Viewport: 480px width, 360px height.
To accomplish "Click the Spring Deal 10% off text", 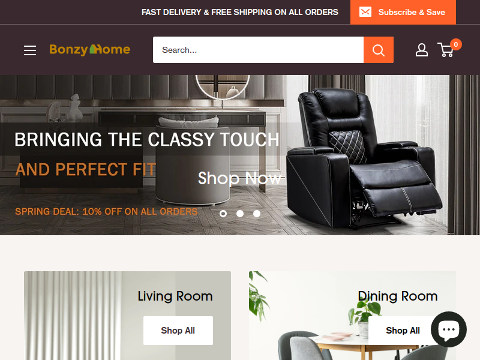I will click(106, 212).
